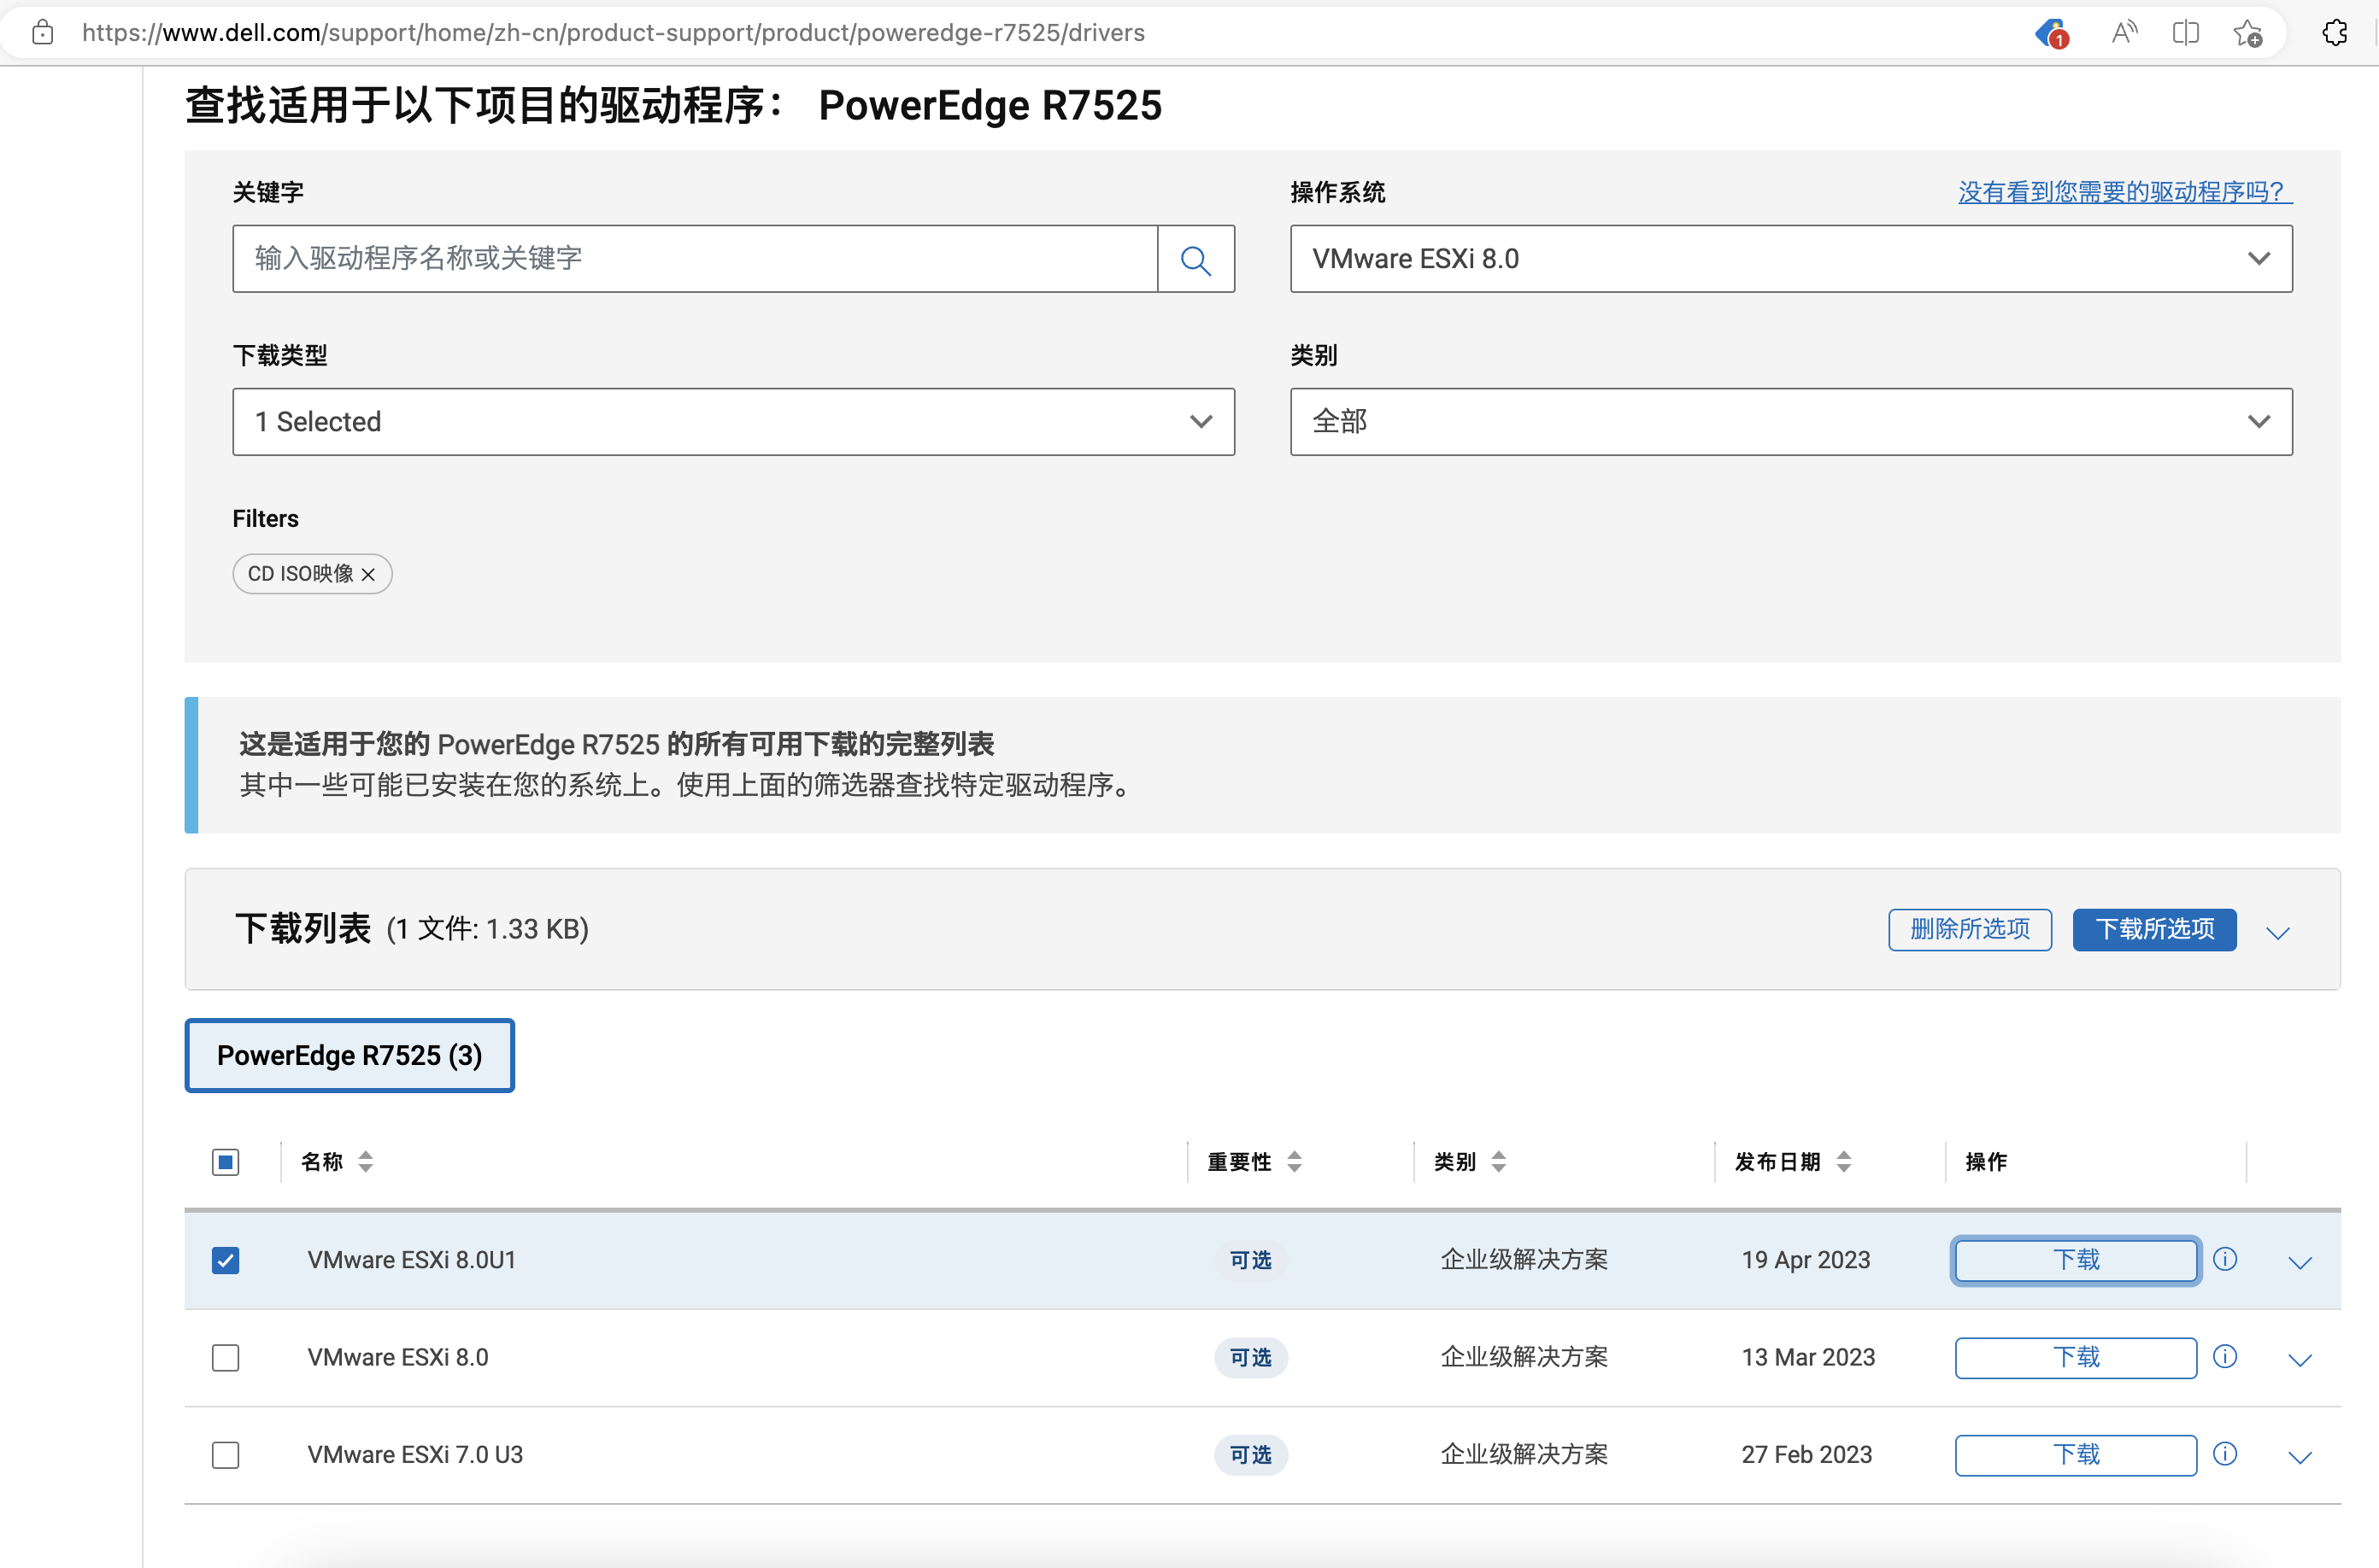Focus the 关键字 search input field
Image resolution: width=2379 pixels, height=1568 pixels.
click(x=696, y=259)
